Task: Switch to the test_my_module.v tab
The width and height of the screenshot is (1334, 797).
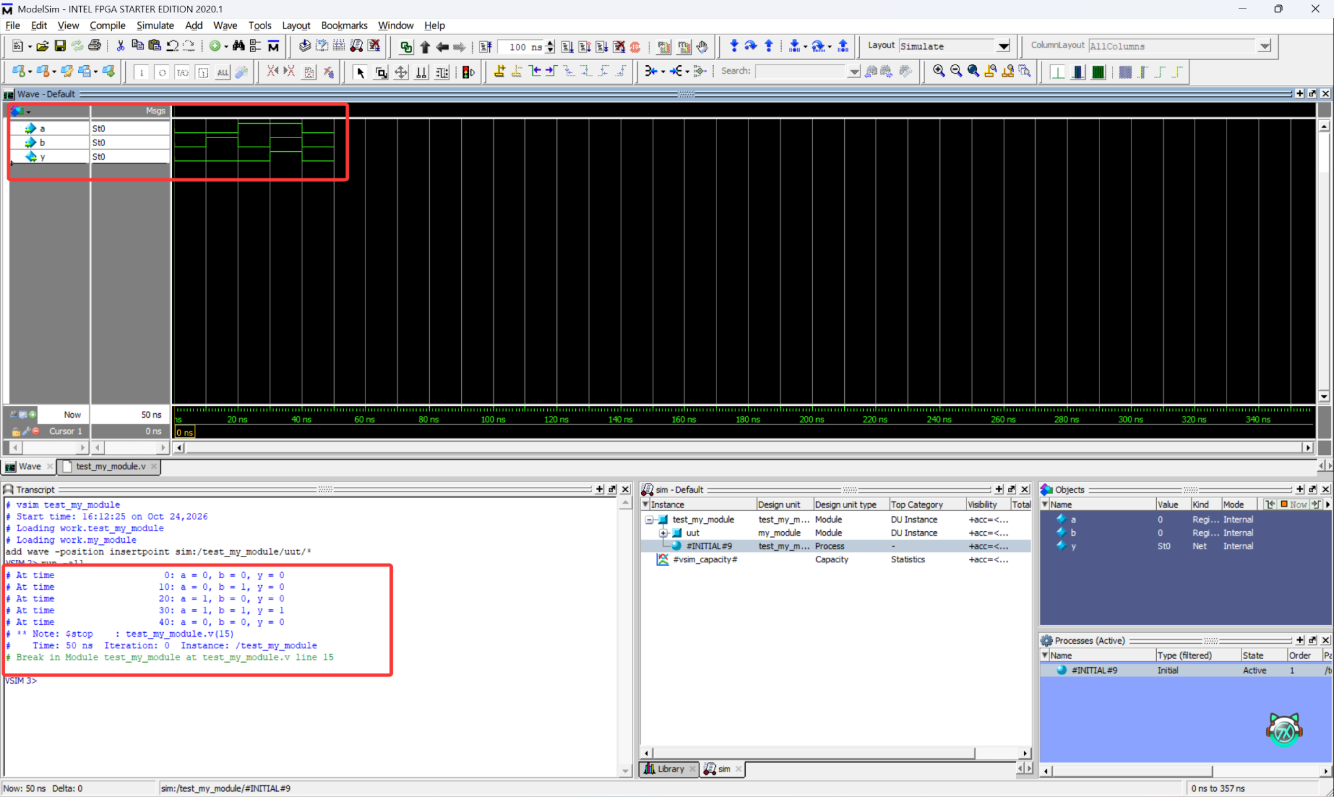Action: pyautogui.click(x=110, y=467)
